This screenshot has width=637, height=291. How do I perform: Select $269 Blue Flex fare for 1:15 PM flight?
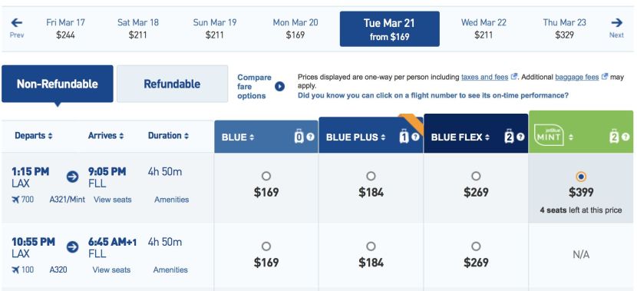[476, 176]
